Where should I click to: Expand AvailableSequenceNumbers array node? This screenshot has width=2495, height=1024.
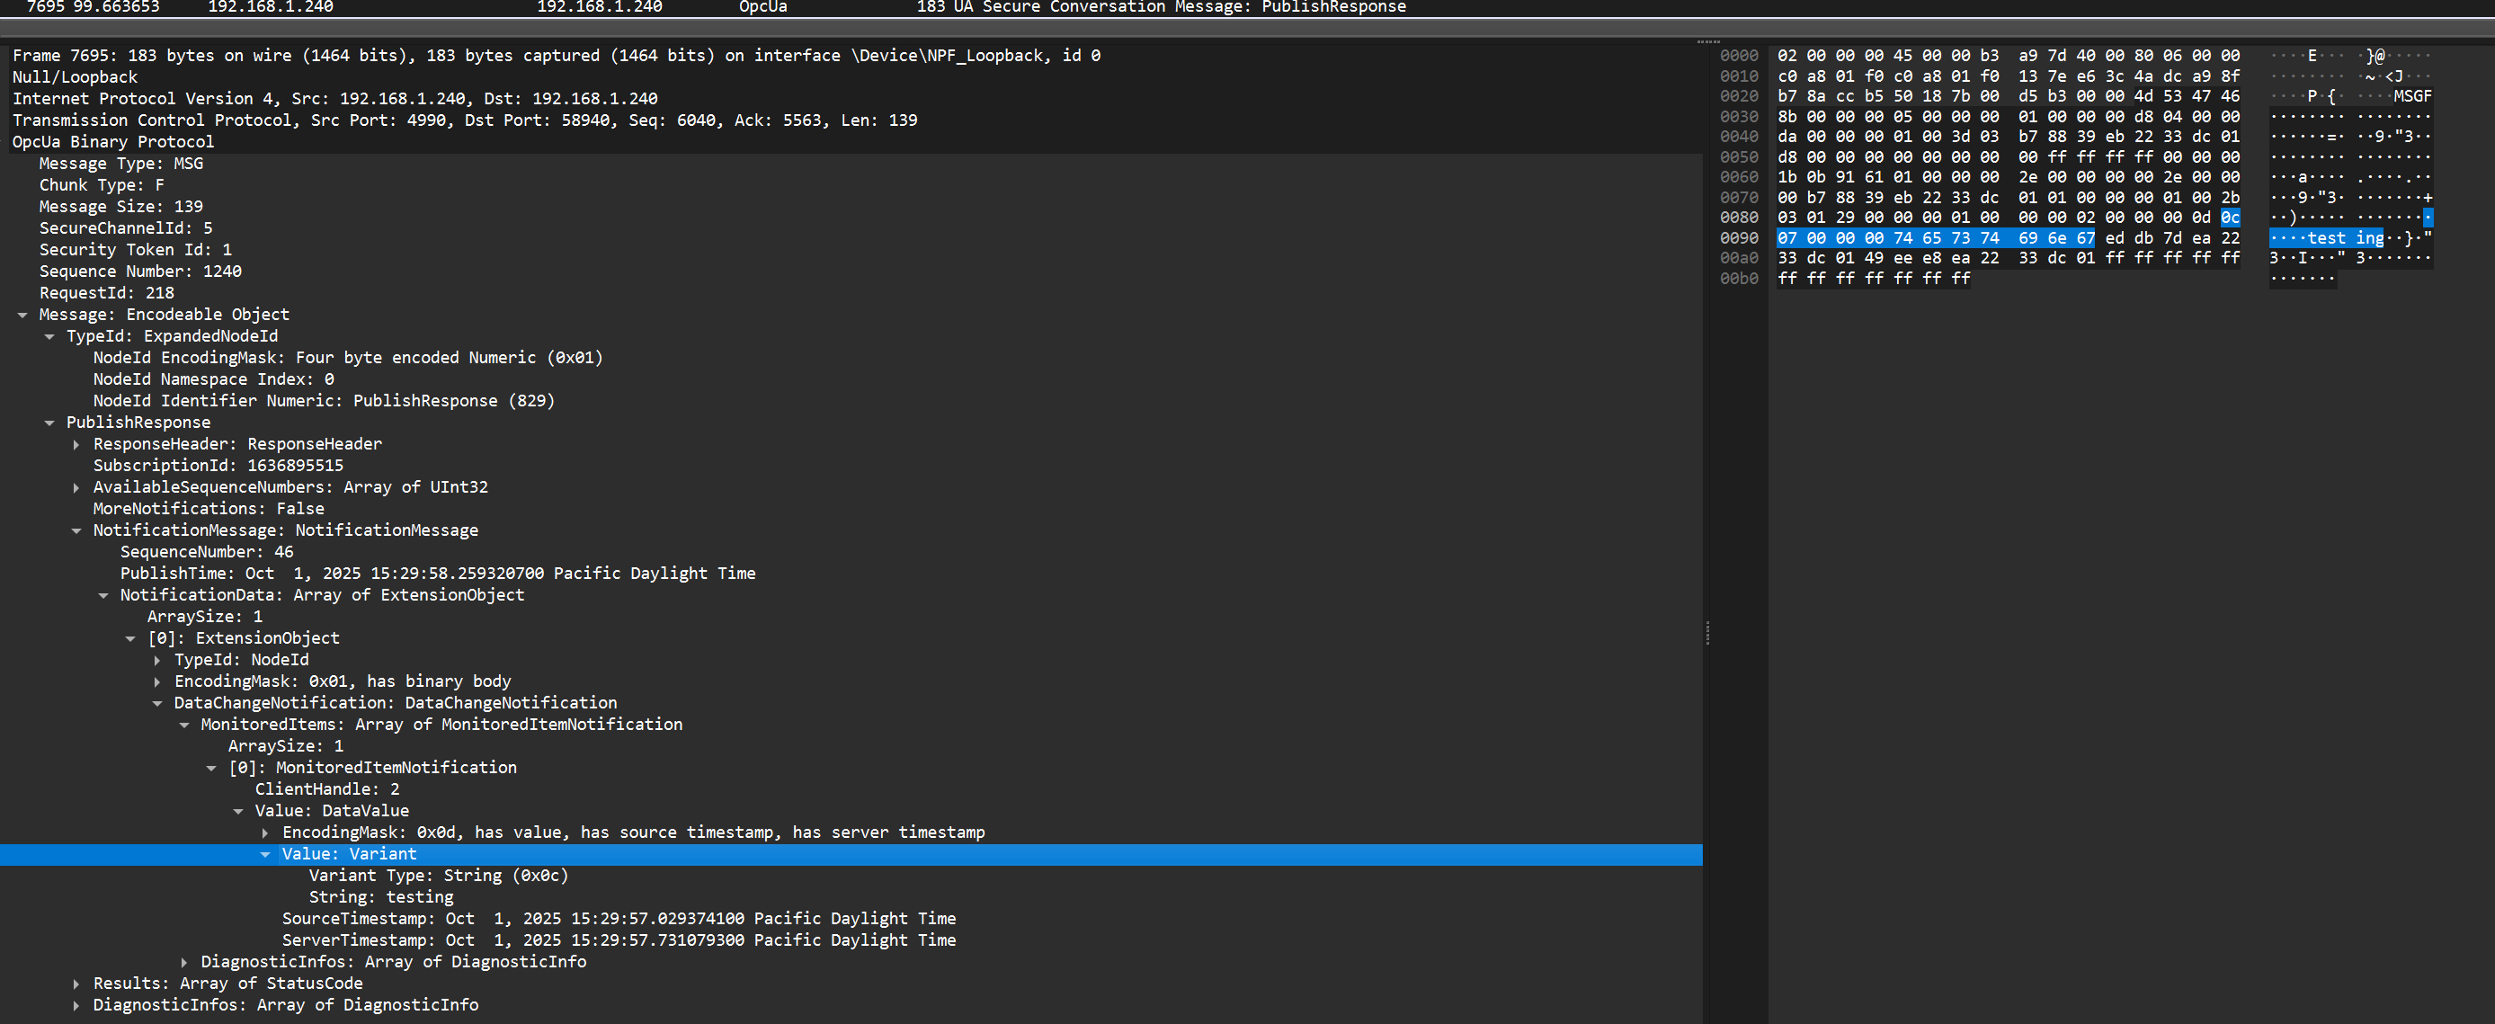tap(76, 487)
